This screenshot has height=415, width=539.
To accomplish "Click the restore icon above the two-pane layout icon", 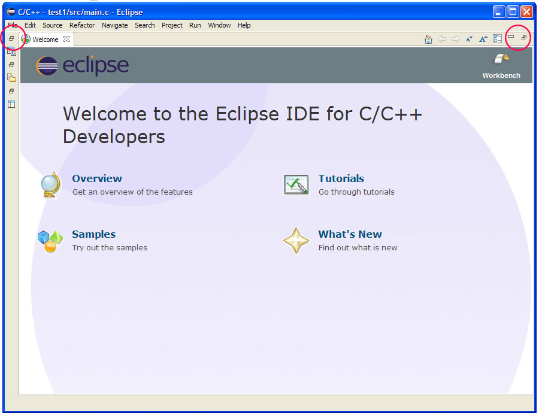I will point(11,91).
